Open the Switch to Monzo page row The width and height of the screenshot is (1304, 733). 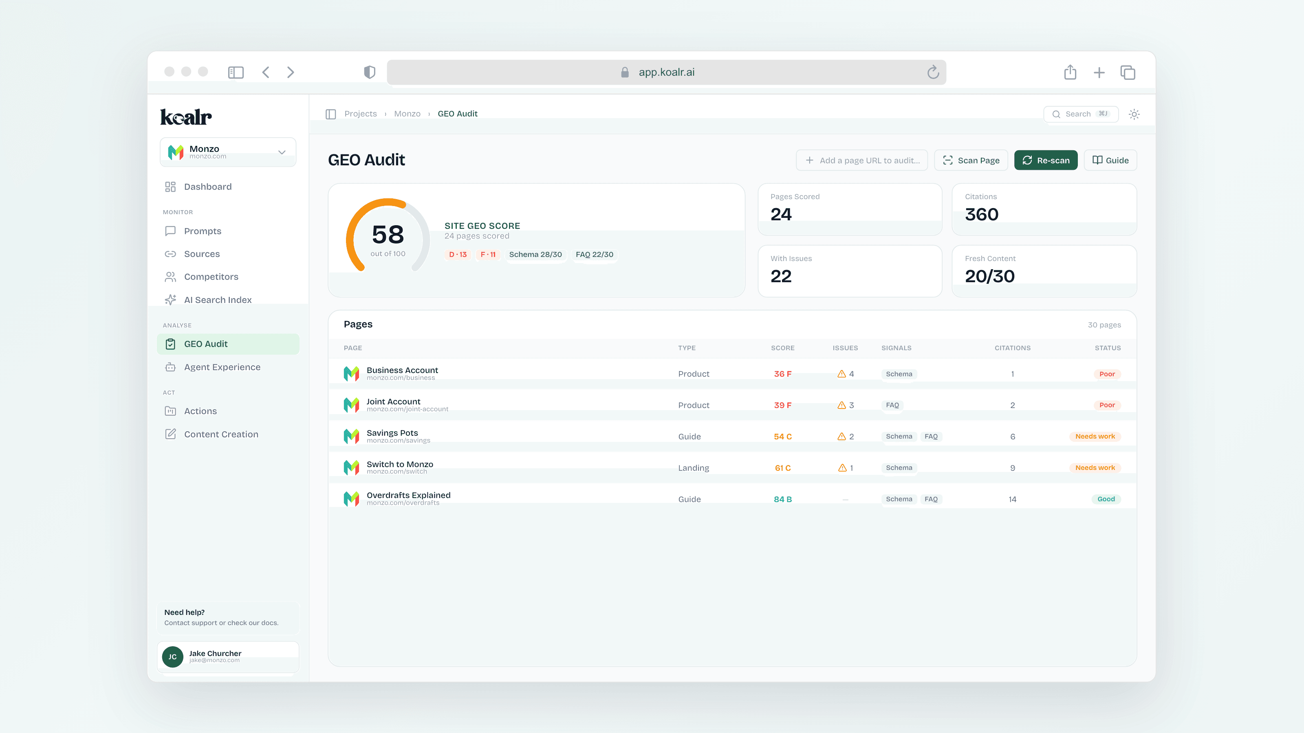[x=732, y=468]
